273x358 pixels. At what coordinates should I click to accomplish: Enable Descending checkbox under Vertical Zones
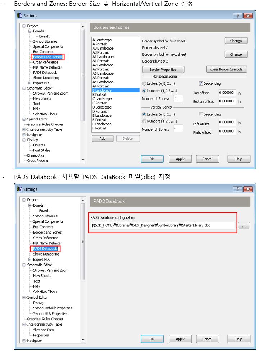point(201,114)
